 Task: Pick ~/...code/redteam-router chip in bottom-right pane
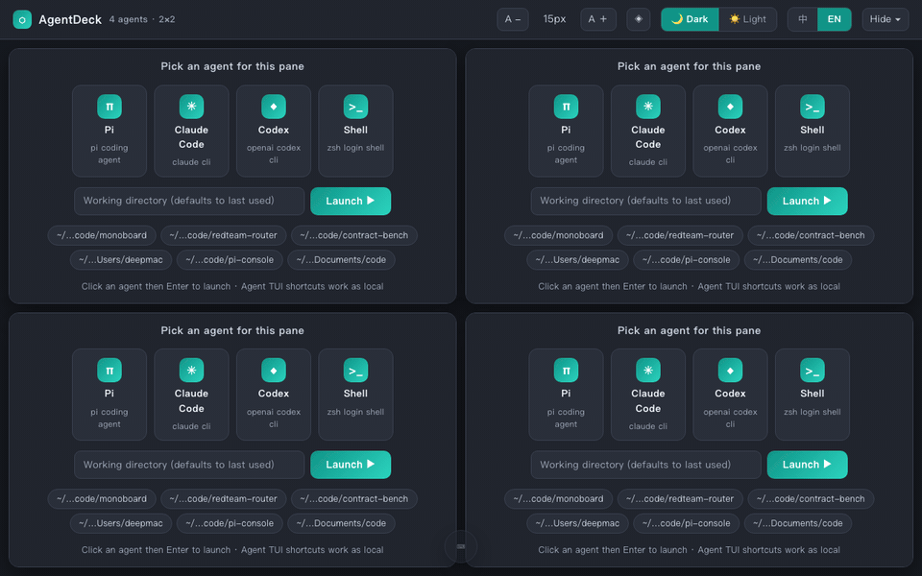(680, 499)
